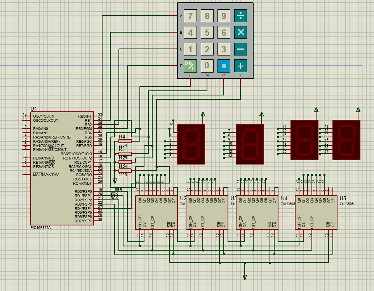374x291 pixels.
Task: Select the PIC16F877A microcontroller U1
Action: point(62,168)
